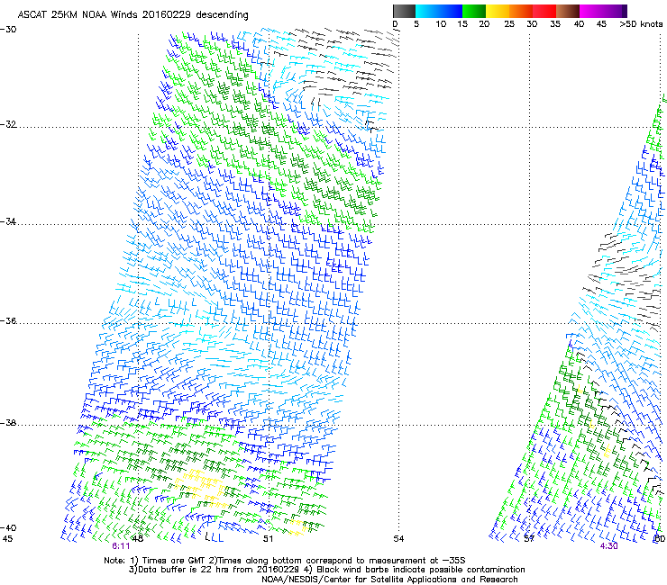Click the '45' legend scale label
Screen dimensions: 667x585
(601, 24)
